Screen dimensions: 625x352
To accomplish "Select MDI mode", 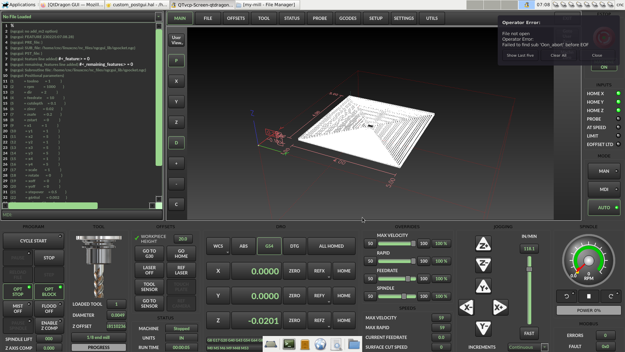I will point(604,189).
